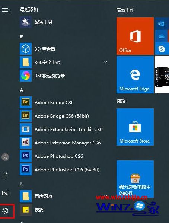The width and height of the screenshot is (169, 223).
Task: Expand the 360安全中心 folder chevron
Action: tap(105, 62)
